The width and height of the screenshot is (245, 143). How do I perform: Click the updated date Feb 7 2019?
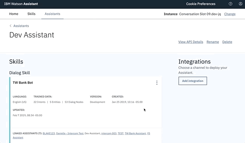point(27,115)
